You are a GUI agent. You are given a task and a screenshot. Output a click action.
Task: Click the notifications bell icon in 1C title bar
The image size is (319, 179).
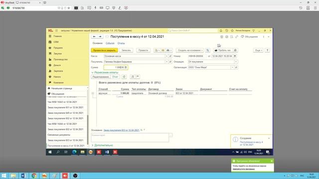point(221,31)
